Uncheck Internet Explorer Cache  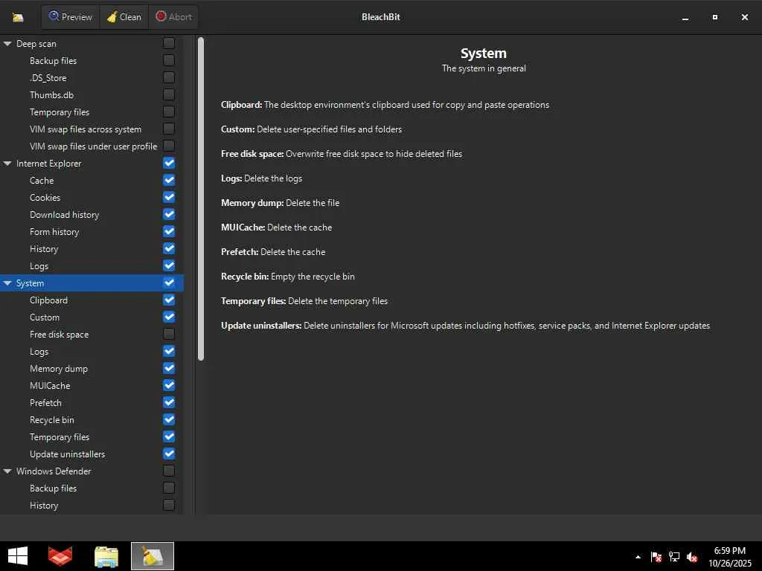point(169,180)
